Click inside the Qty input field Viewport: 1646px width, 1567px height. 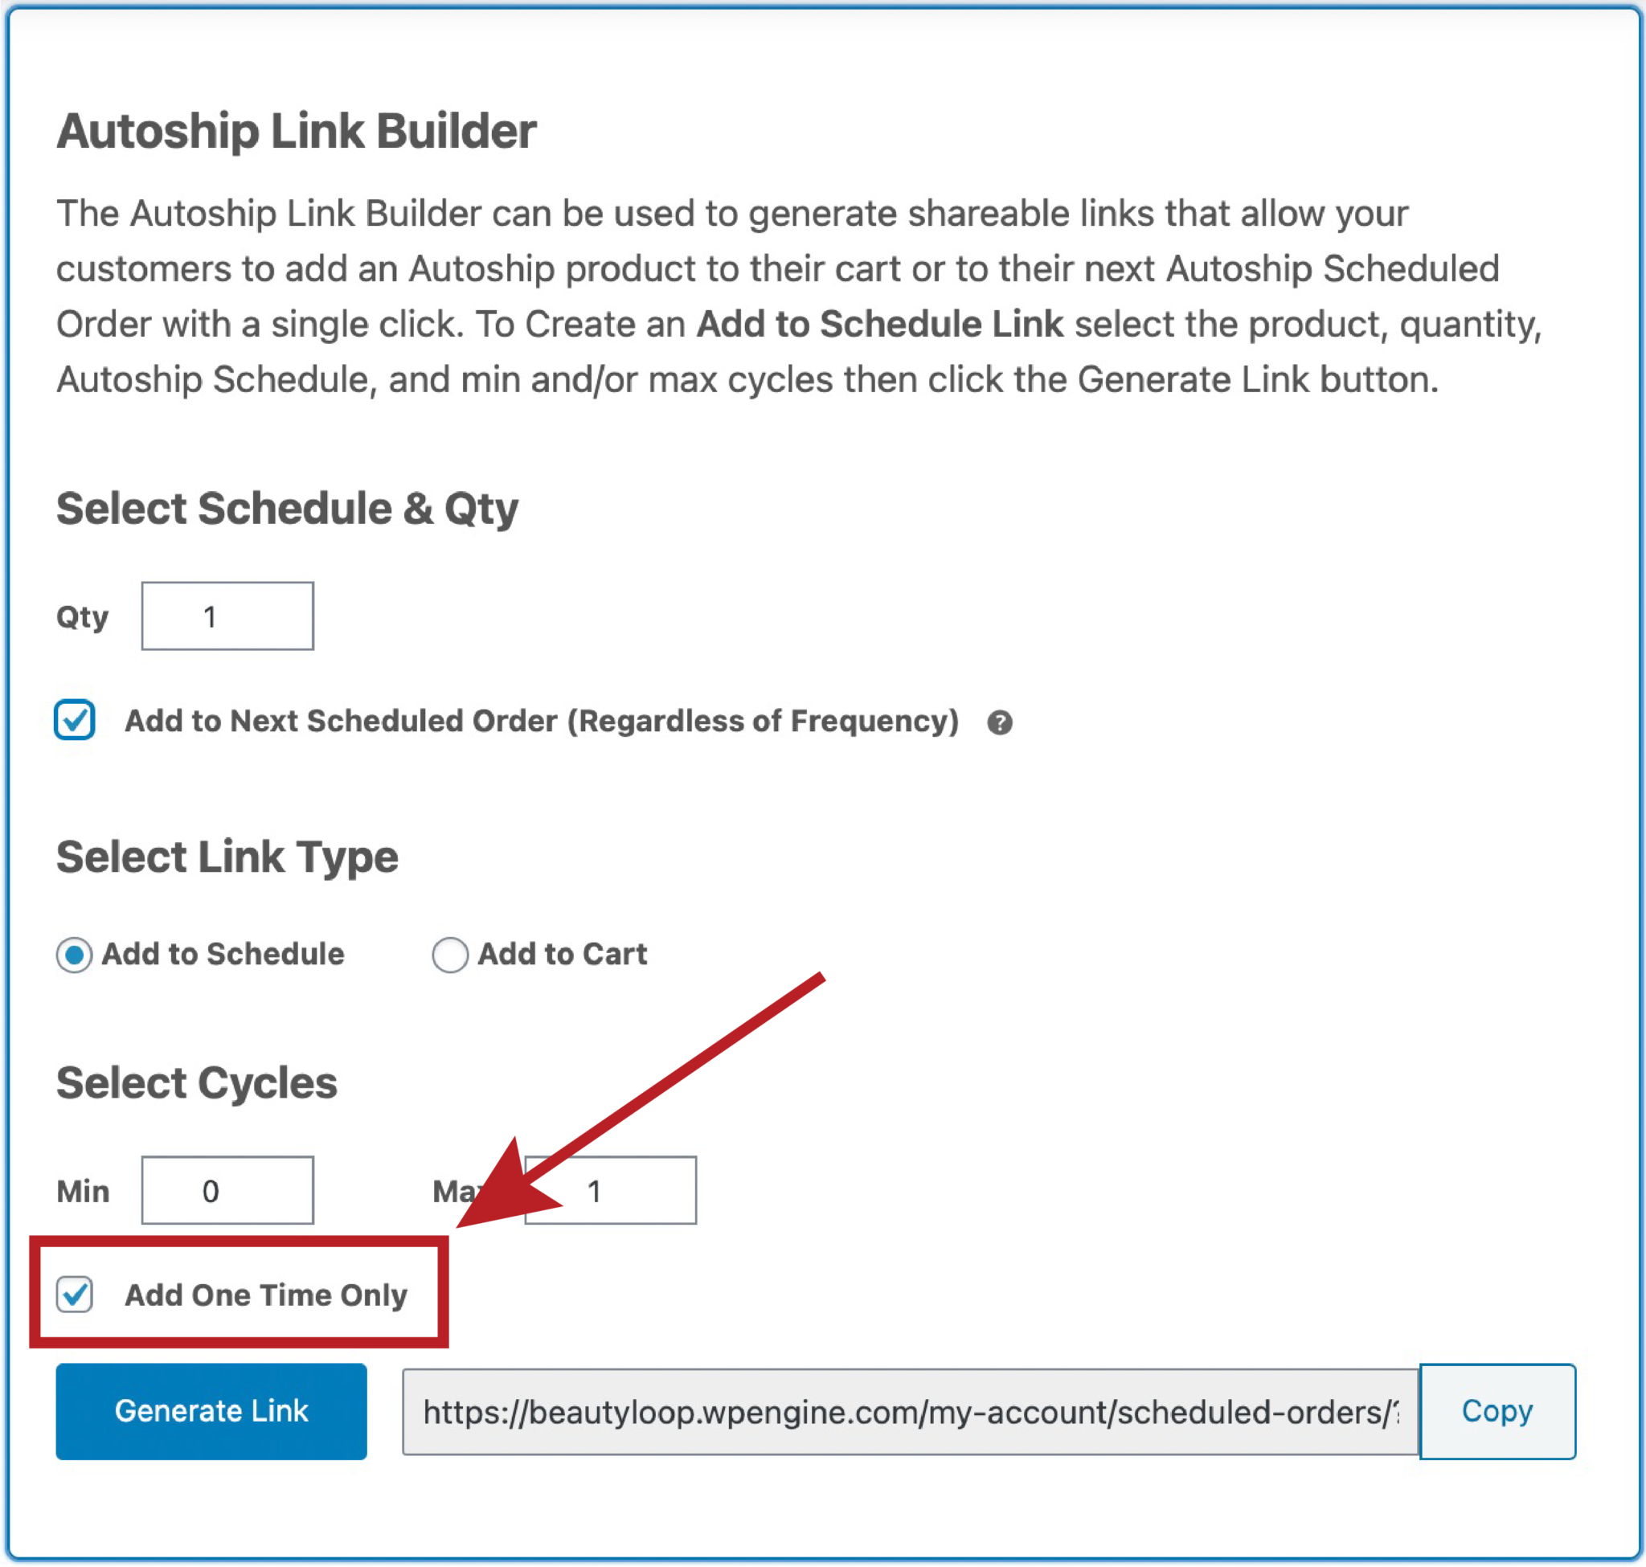tap(227, 616)
